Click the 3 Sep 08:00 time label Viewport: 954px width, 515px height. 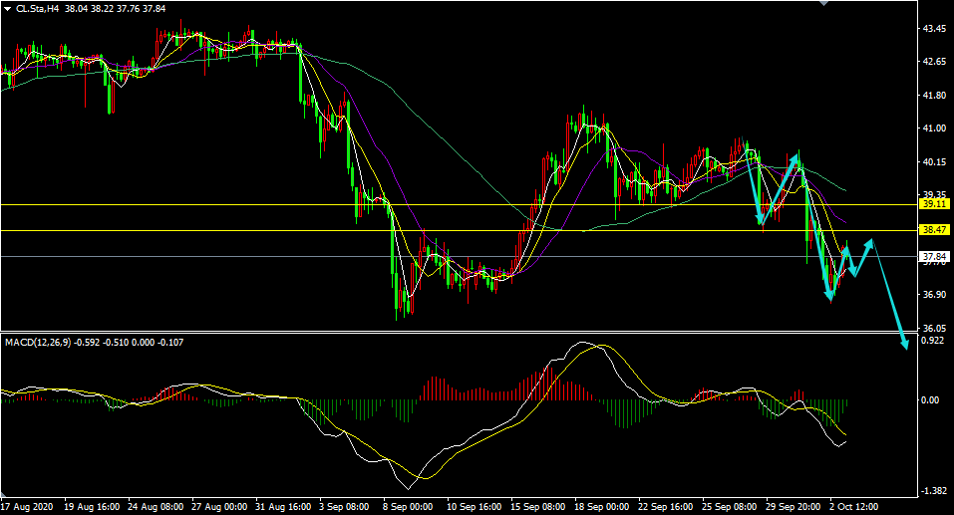(x=345, y=506)
